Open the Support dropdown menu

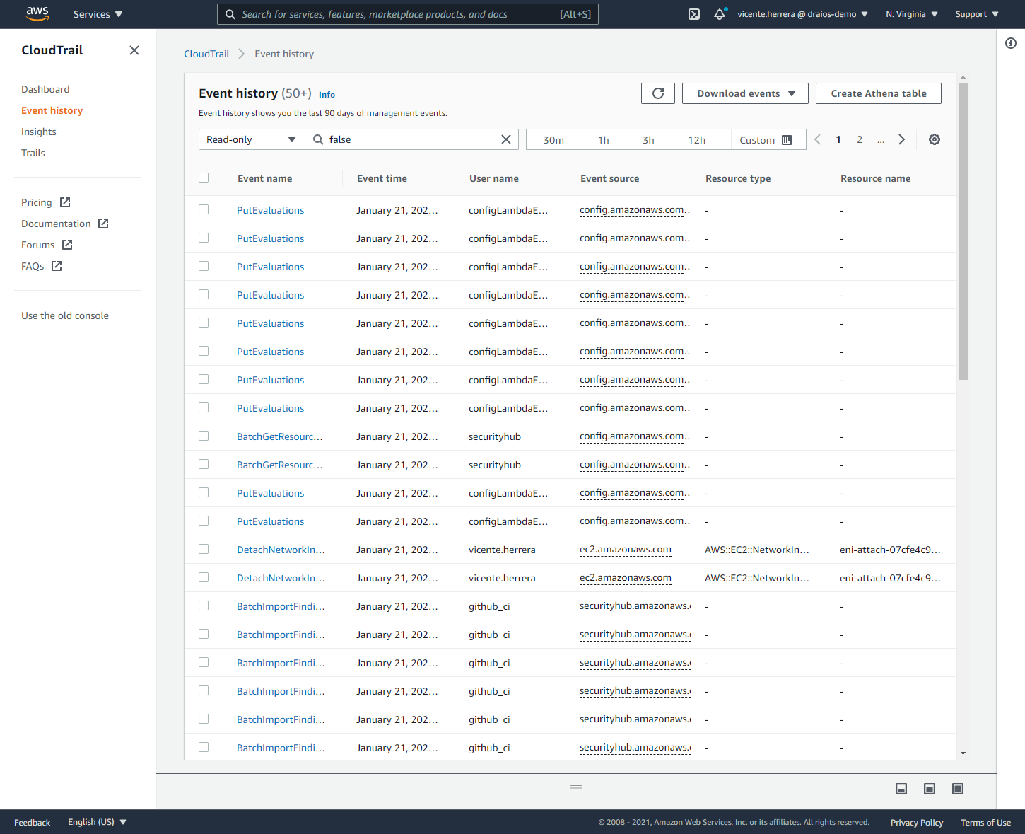click(977, 14)
